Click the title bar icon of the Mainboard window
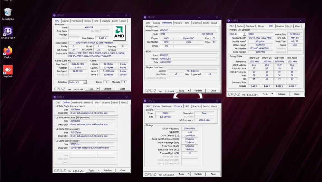Image resolution: width=322 pixels, height=182 pixels. click(x=145, y=17)
